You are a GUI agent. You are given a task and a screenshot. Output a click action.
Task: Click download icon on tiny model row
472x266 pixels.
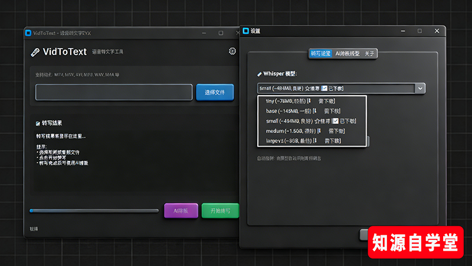(309, 101)
